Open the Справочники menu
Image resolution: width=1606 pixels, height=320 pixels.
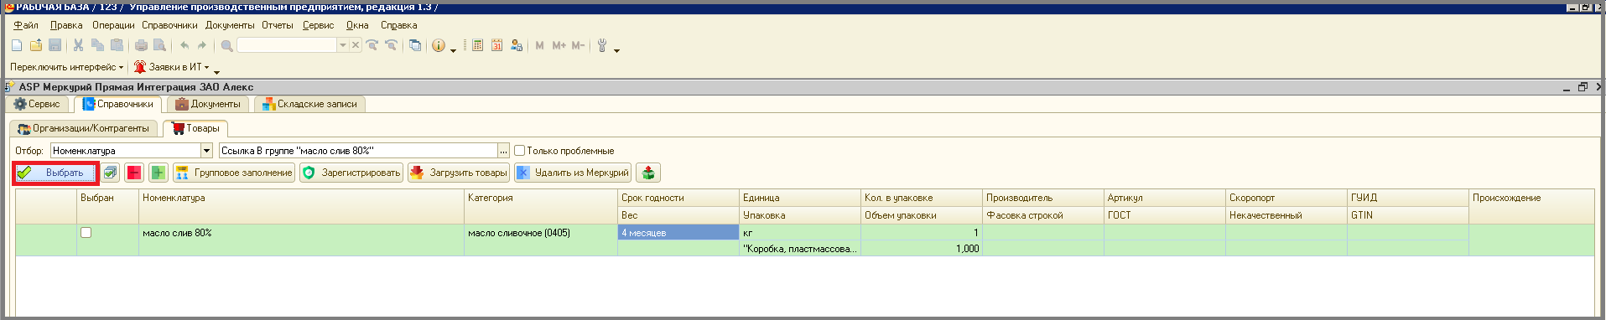169,25
